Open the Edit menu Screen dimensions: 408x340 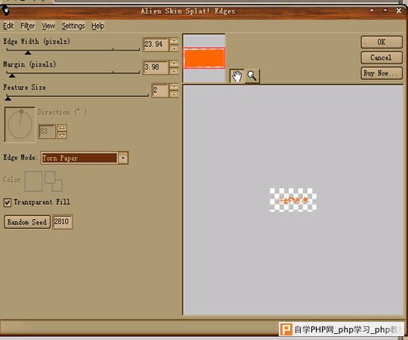point(8,26)
